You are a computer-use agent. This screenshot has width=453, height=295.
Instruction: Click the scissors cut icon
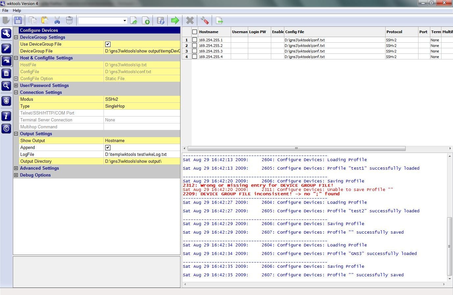click(x=57, y=20)
